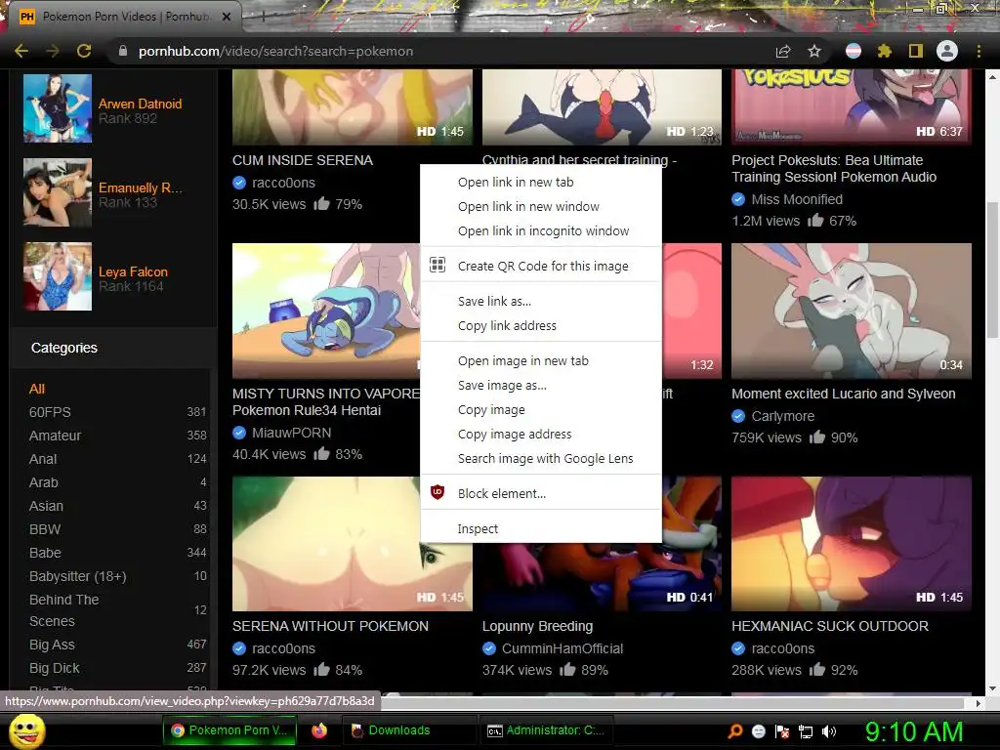Switch to Administrator command prompt in taskbar
This screenshot has width=1000, height=750.
546,730
